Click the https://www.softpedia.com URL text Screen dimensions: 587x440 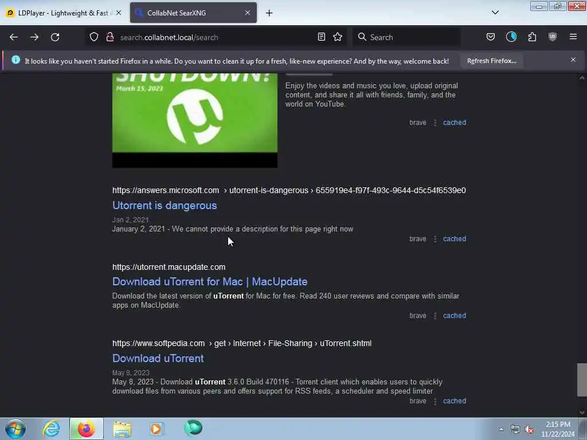[x=158, y=344]
